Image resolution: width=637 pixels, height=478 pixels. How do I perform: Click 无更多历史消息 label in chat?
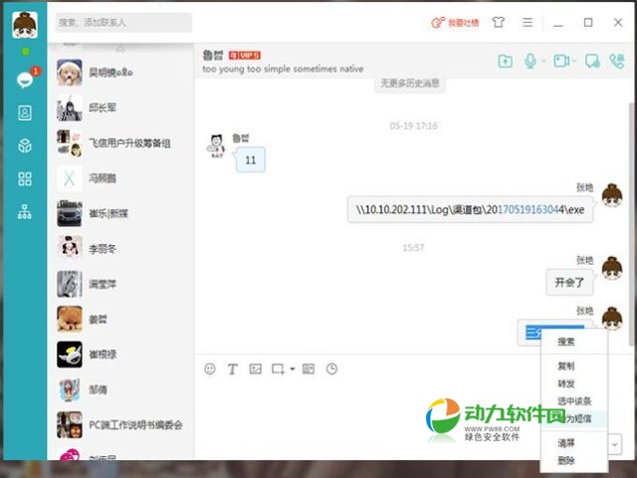tap(408, 84)
